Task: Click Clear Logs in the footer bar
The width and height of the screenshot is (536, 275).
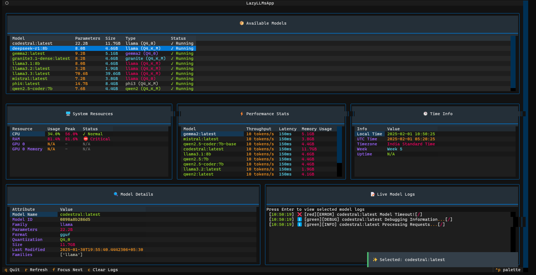Action: tap(102, 269)
